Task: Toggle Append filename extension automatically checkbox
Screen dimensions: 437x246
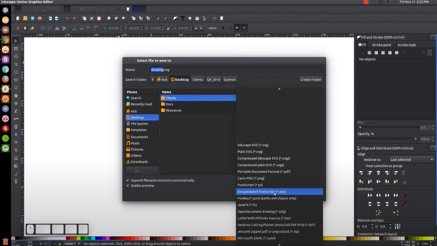Action: 128,180
